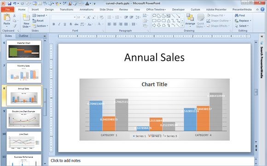Increase font size with the large A icon
The width and height of the screenshot is (267, 166).
click(x=88, y=18)
